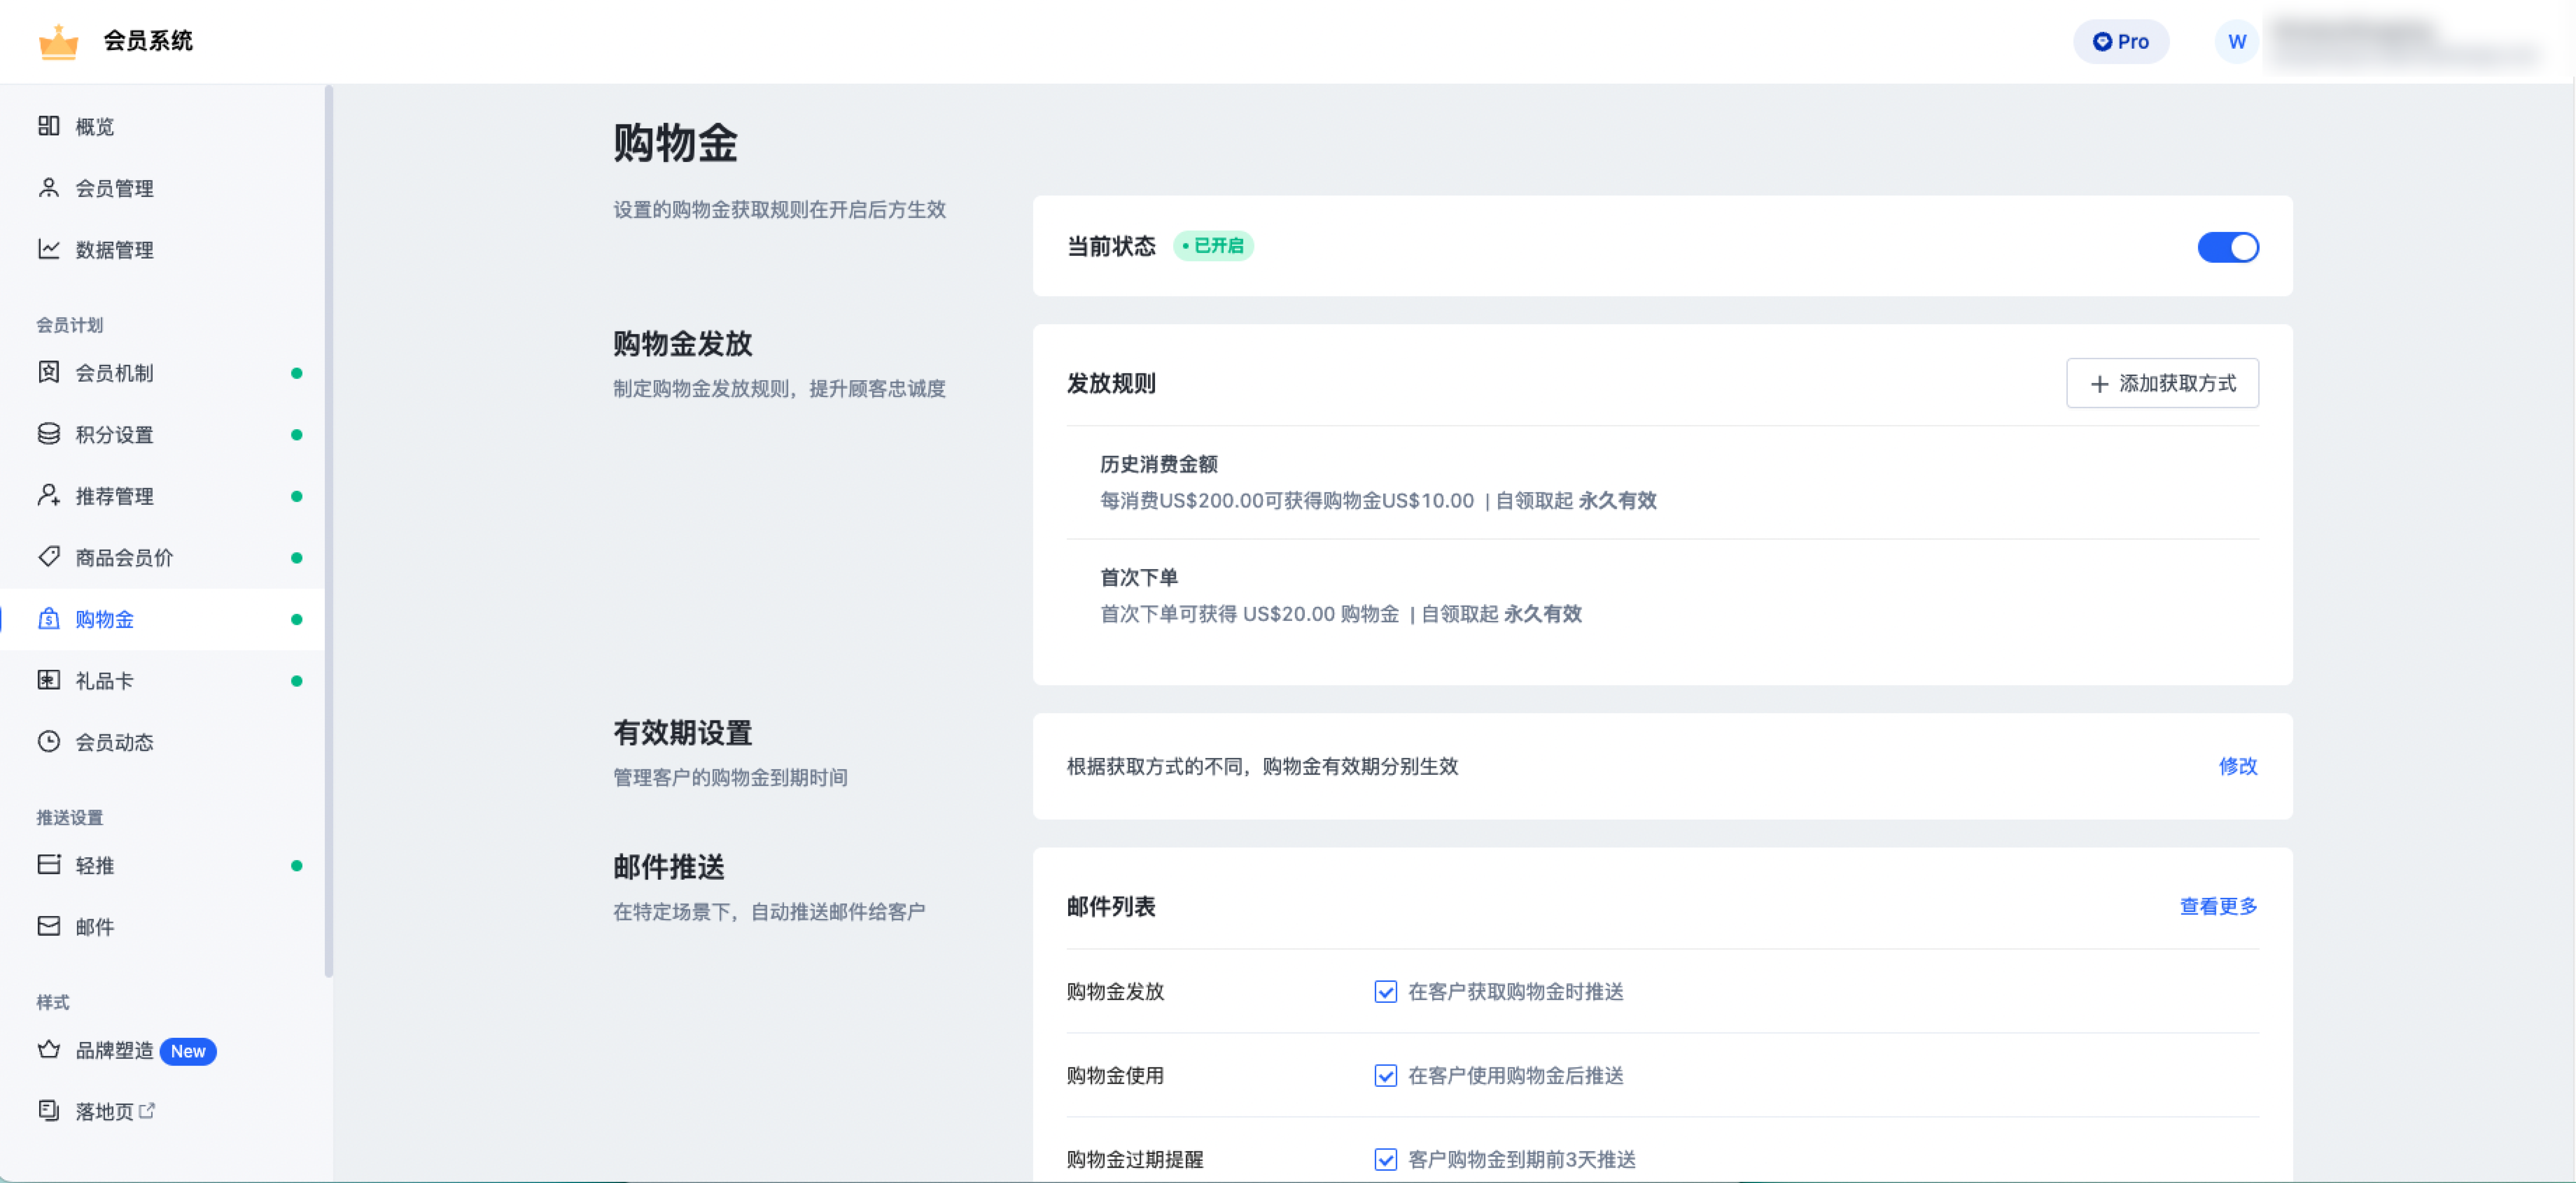Click the external link icon beside 落地页

[147, 1110]
